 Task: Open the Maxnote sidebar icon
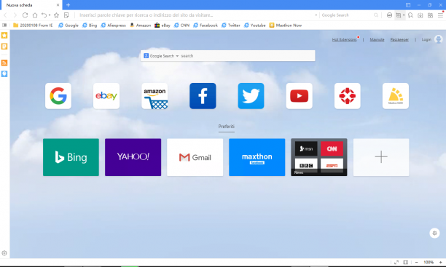coord(4,47)
